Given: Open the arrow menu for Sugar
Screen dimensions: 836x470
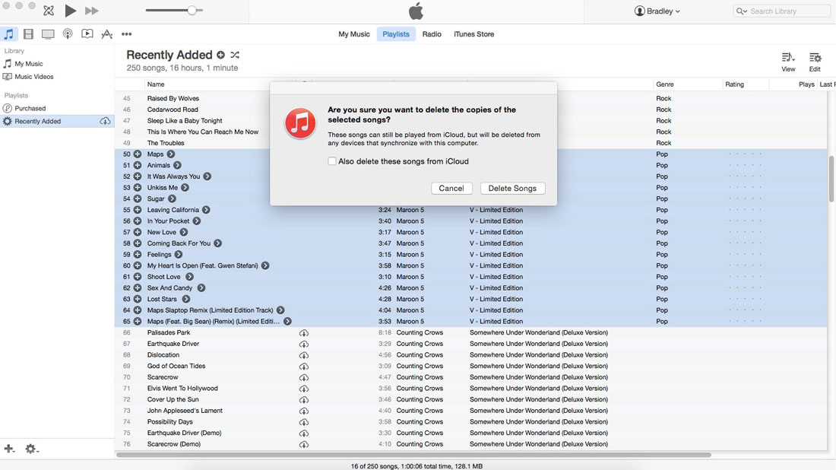Looking at the screenshot, I should (173, 199).
